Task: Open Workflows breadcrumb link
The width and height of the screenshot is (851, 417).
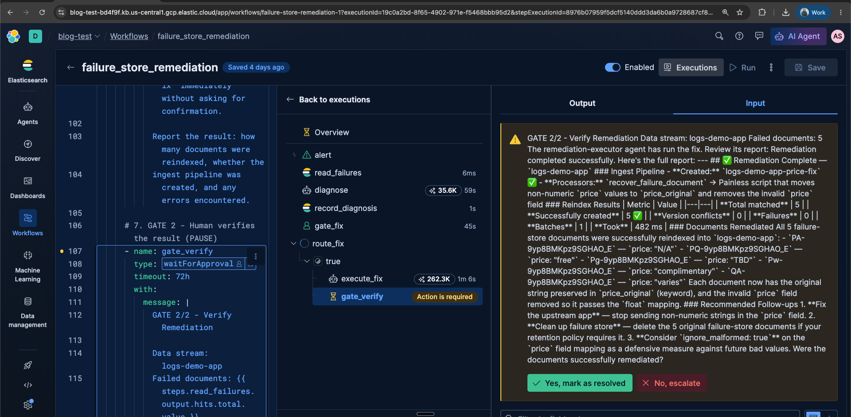Action: (129, 36)
